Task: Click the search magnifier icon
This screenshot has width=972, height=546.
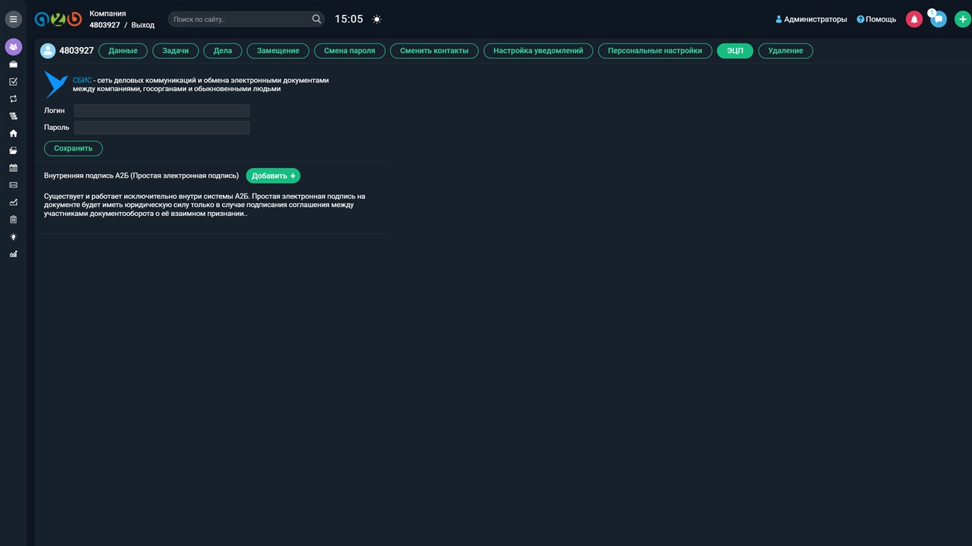Action: click(316, 19)
